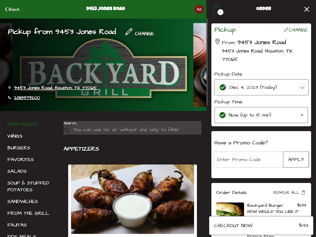Proceed with Checkout Now
This screenshot has width=316, height=237.
pyautogui.click(x=261, y=225)
